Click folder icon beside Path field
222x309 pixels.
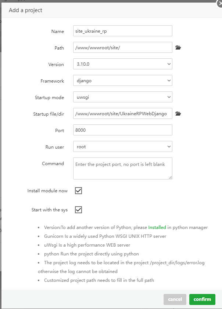coord(178,48)
